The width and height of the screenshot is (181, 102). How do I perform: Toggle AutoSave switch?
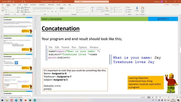[x=9, y=2]
